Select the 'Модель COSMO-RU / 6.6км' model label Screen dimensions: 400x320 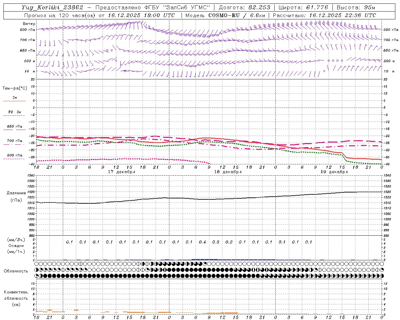click(x=225, y=15)
